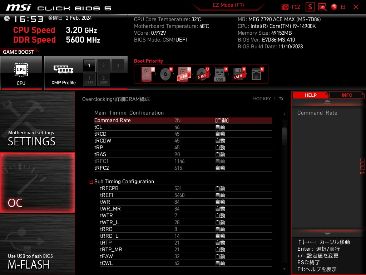Open the M-FLASH BIOS flash menu

pyautogui.click(x=38, y=244)
